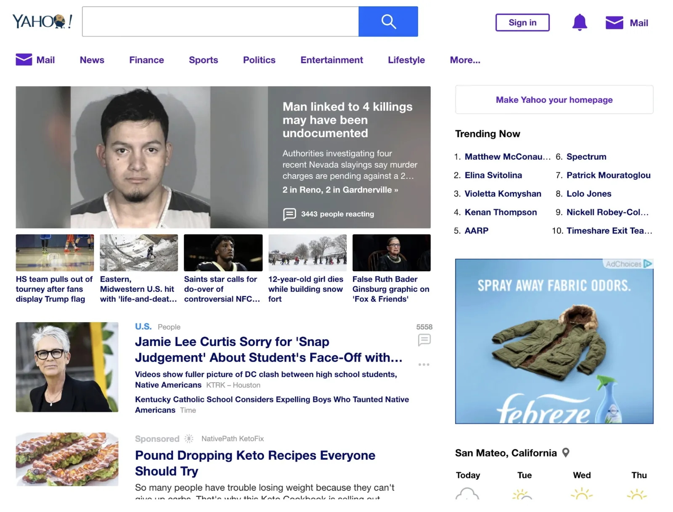Go to the Politics section
This screenshot has height=512, width=673.
(x=259, y=60)
